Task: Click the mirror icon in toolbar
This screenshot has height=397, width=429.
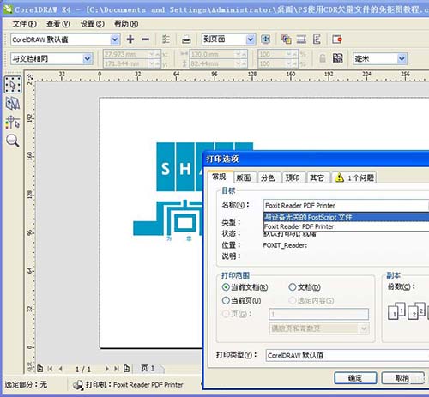Action: [317, 39]
